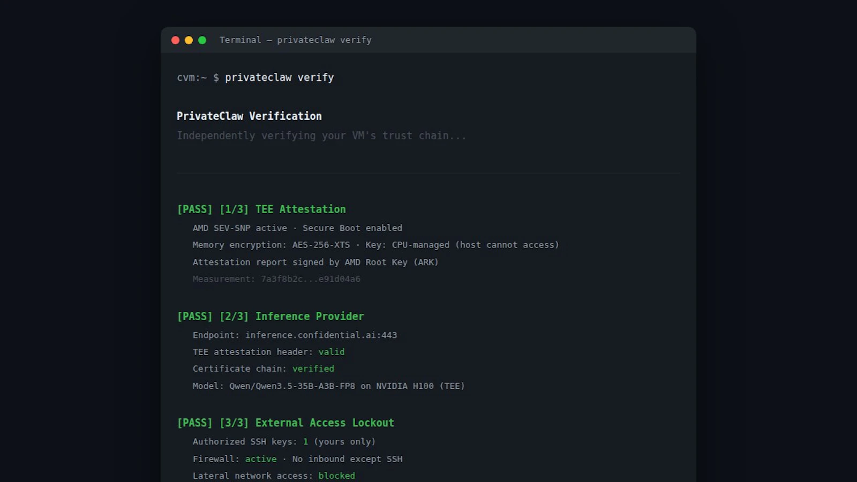Click the 'Independently verifying your VM's trust chain...' line
The image size is (857, 482).
321,136
